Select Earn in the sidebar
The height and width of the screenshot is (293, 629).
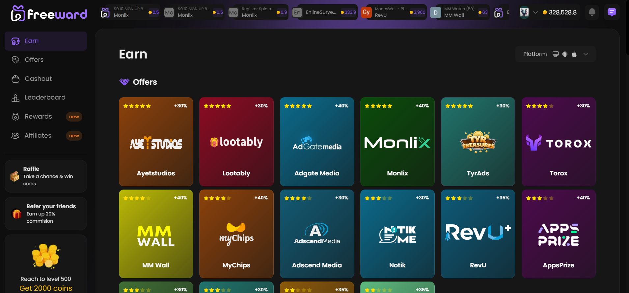(x=46, y=41)
